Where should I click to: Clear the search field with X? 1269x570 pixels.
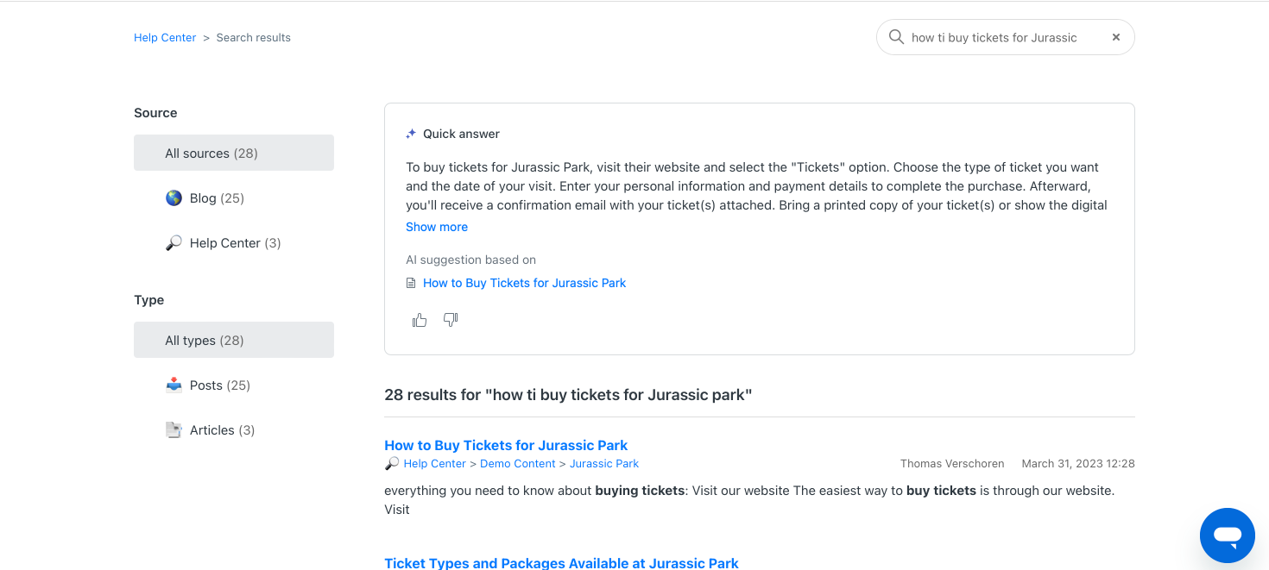(x=1116, y=37)
